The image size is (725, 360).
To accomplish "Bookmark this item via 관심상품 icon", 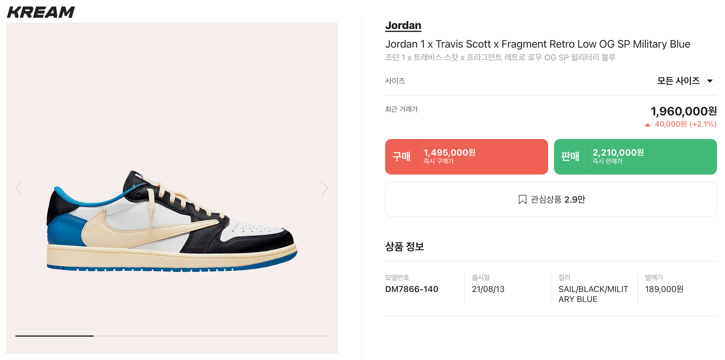I will click(522, 199).
